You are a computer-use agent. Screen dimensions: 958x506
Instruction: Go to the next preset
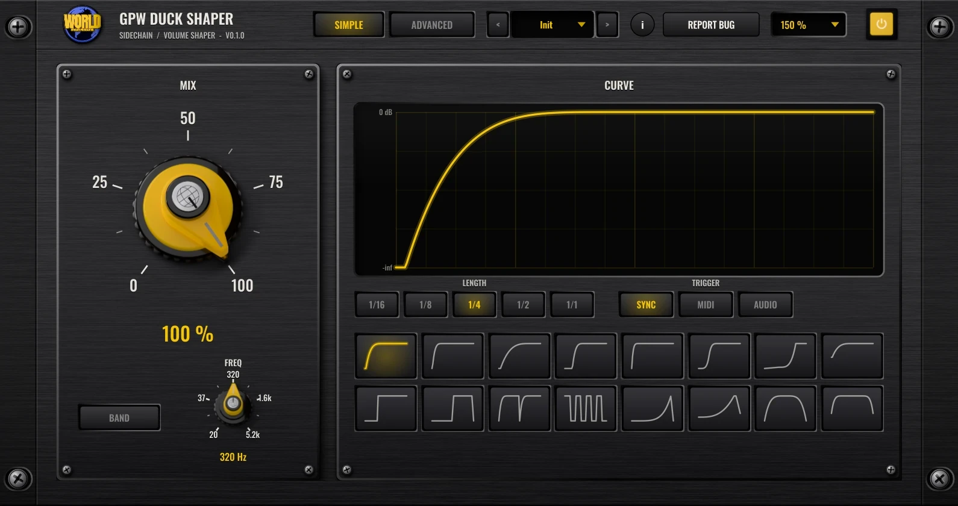coord(607,25)
